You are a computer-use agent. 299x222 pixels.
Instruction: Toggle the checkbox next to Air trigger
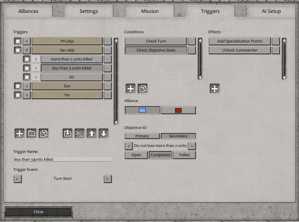pyautogui.click(x=27, y=77)
